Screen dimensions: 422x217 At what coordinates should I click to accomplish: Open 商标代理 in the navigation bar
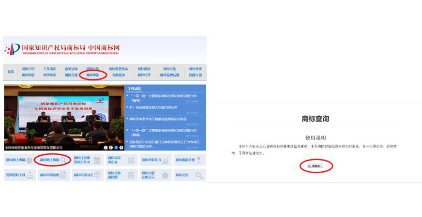(144, 75)
